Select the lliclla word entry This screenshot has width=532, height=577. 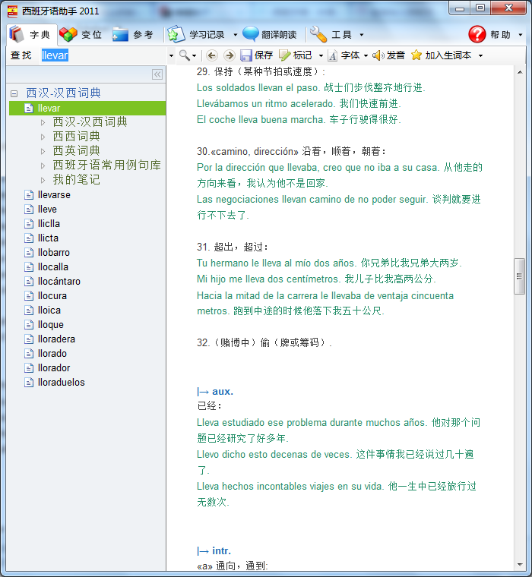pyautogui.click(x=49, y=223)
